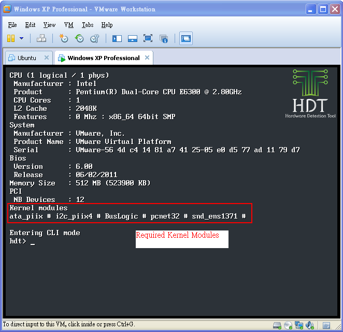Open the power options dropdown arrow
The height and width of the screenshot is (332, 343).
21,38
